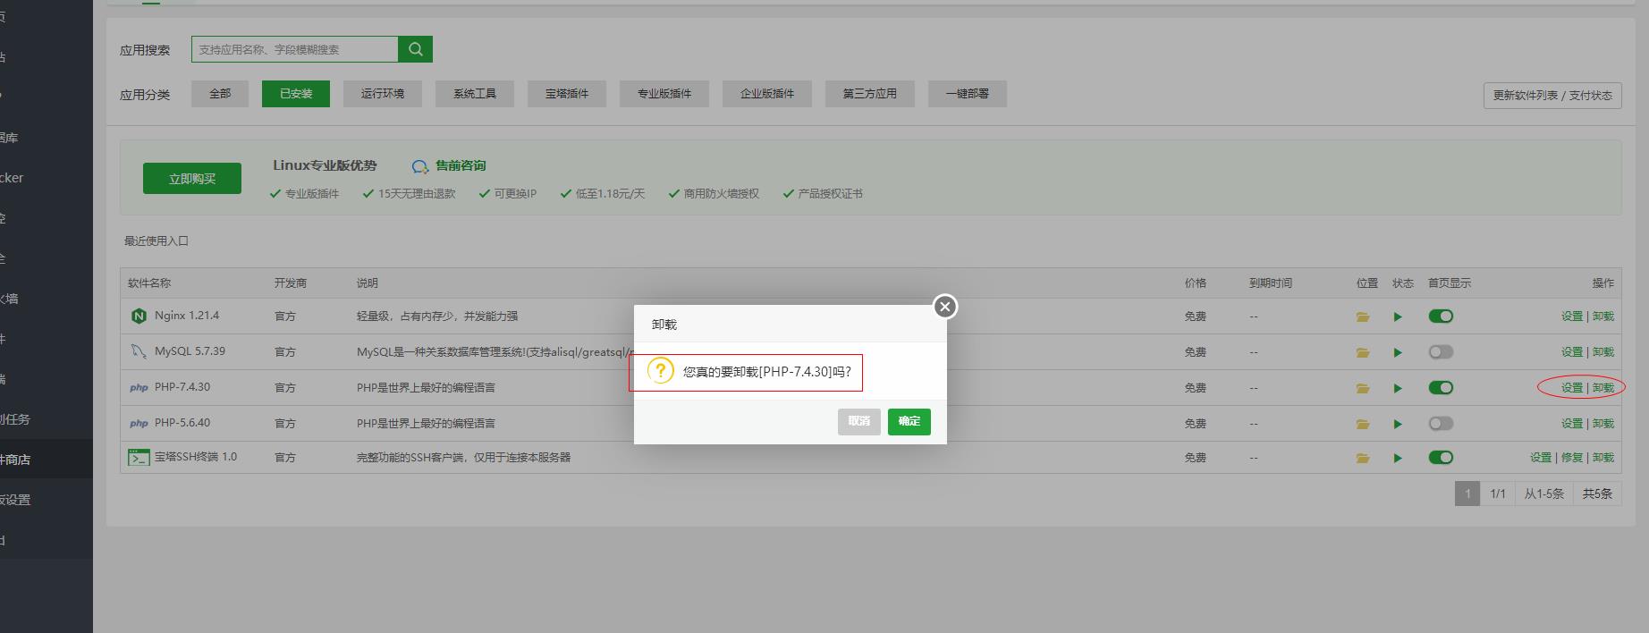Screen dimensions: 1649x633
Task: Click the 售前咨询 chat bubble icon
Action: (420, 166)
